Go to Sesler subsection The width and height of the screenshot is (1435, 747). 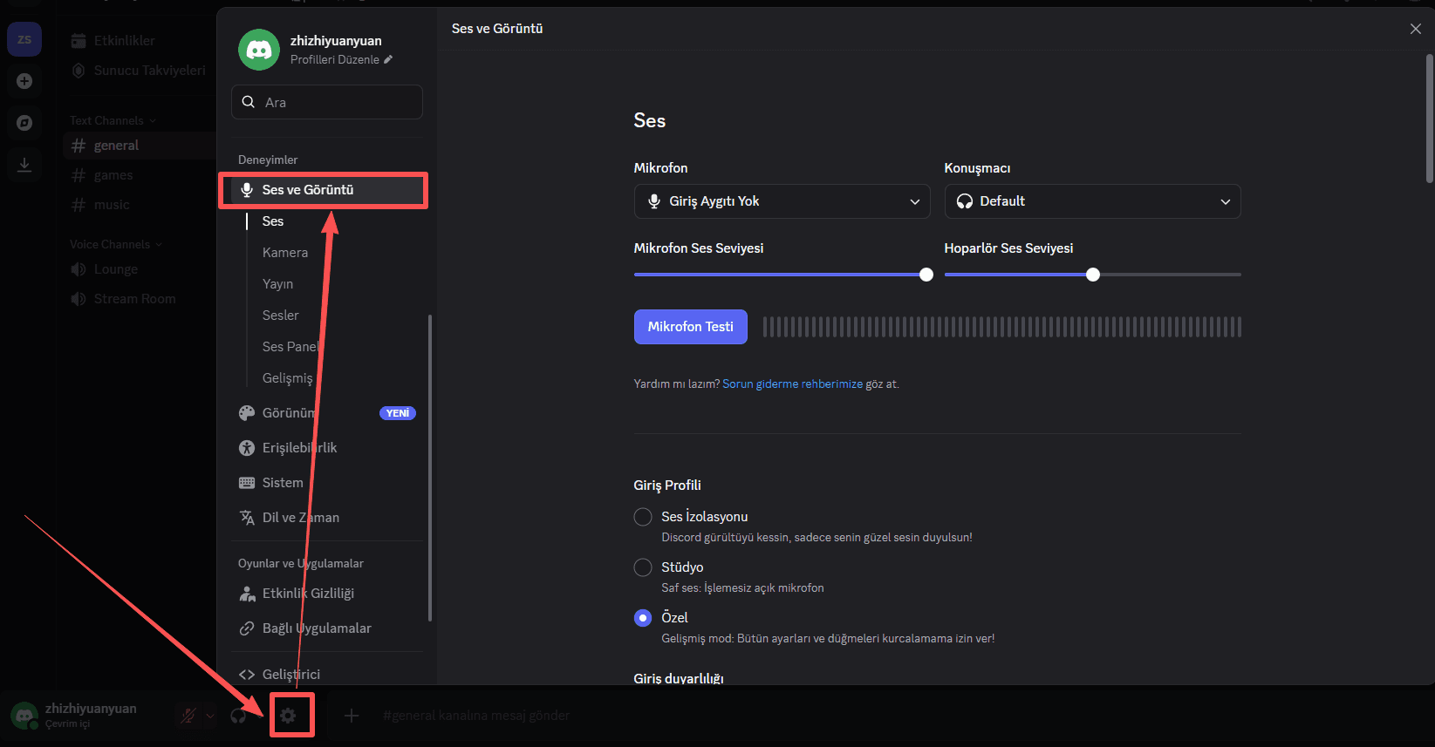(x=280, y=316)
